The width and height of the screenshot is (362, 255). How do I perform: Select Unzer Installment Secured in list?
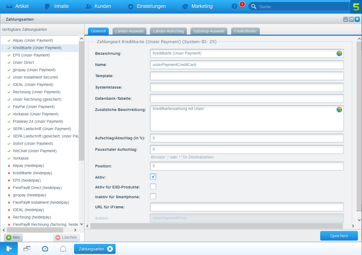click(40, 77)
